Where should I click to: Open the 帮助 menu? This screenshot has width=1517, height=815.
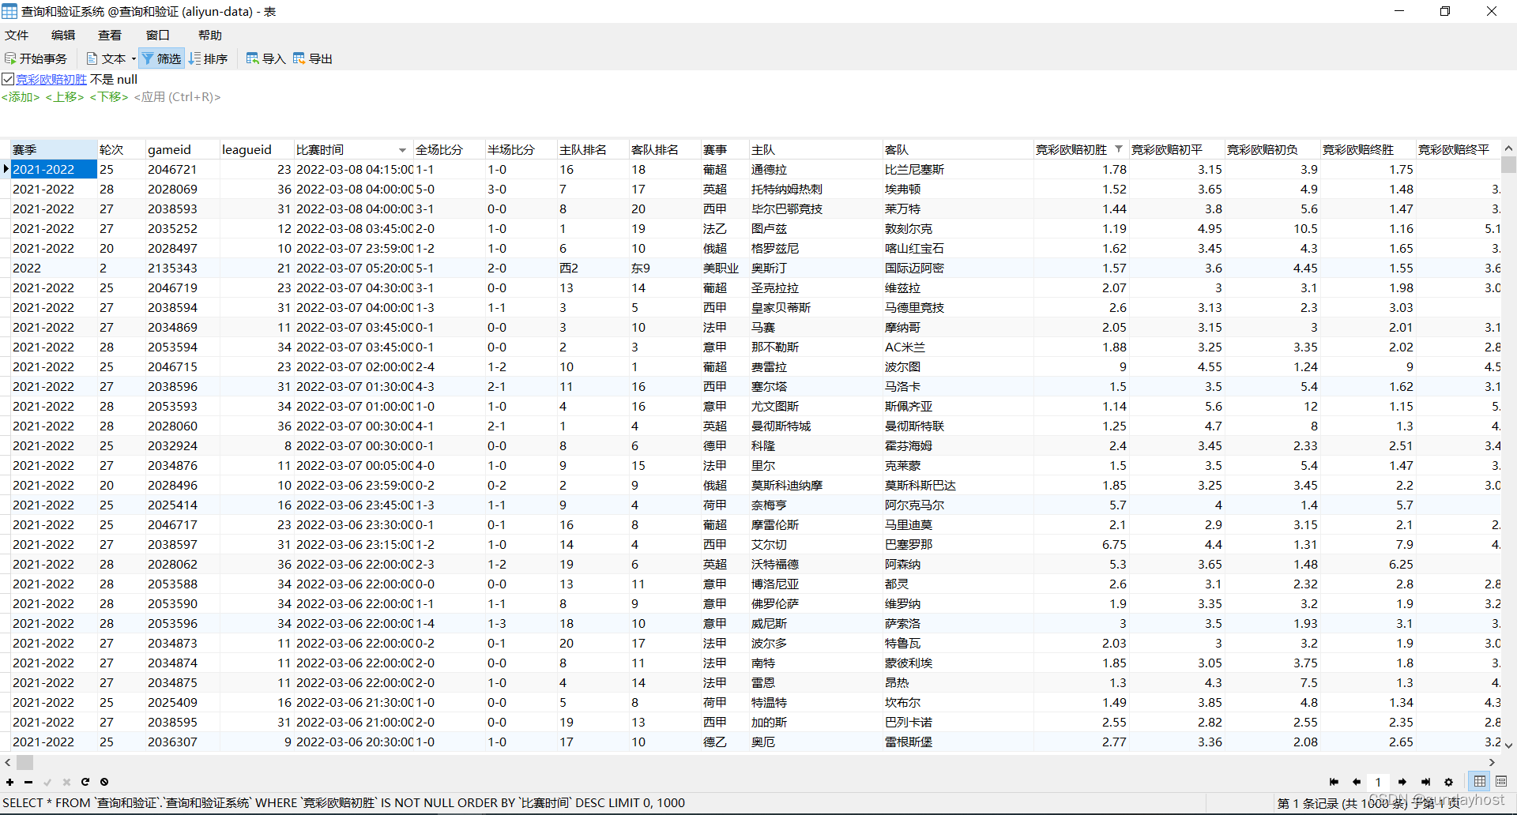click(210, 35)
